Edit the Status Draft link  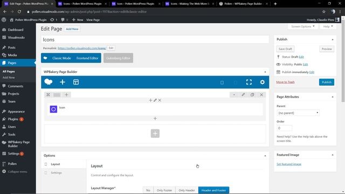coord(301,57)
